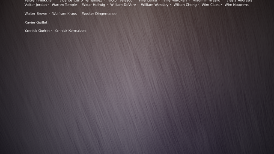Select Warren Temple in the credits

pos(64,5)
